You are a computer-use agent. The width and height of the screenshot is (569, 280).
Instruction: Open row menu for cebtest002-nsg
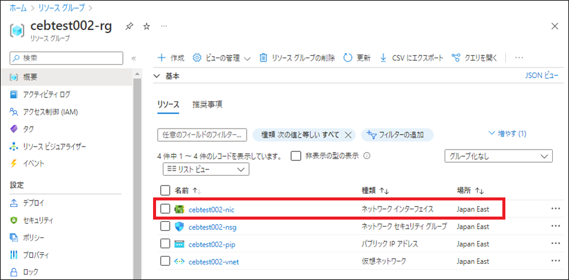[x=555, y=226]
